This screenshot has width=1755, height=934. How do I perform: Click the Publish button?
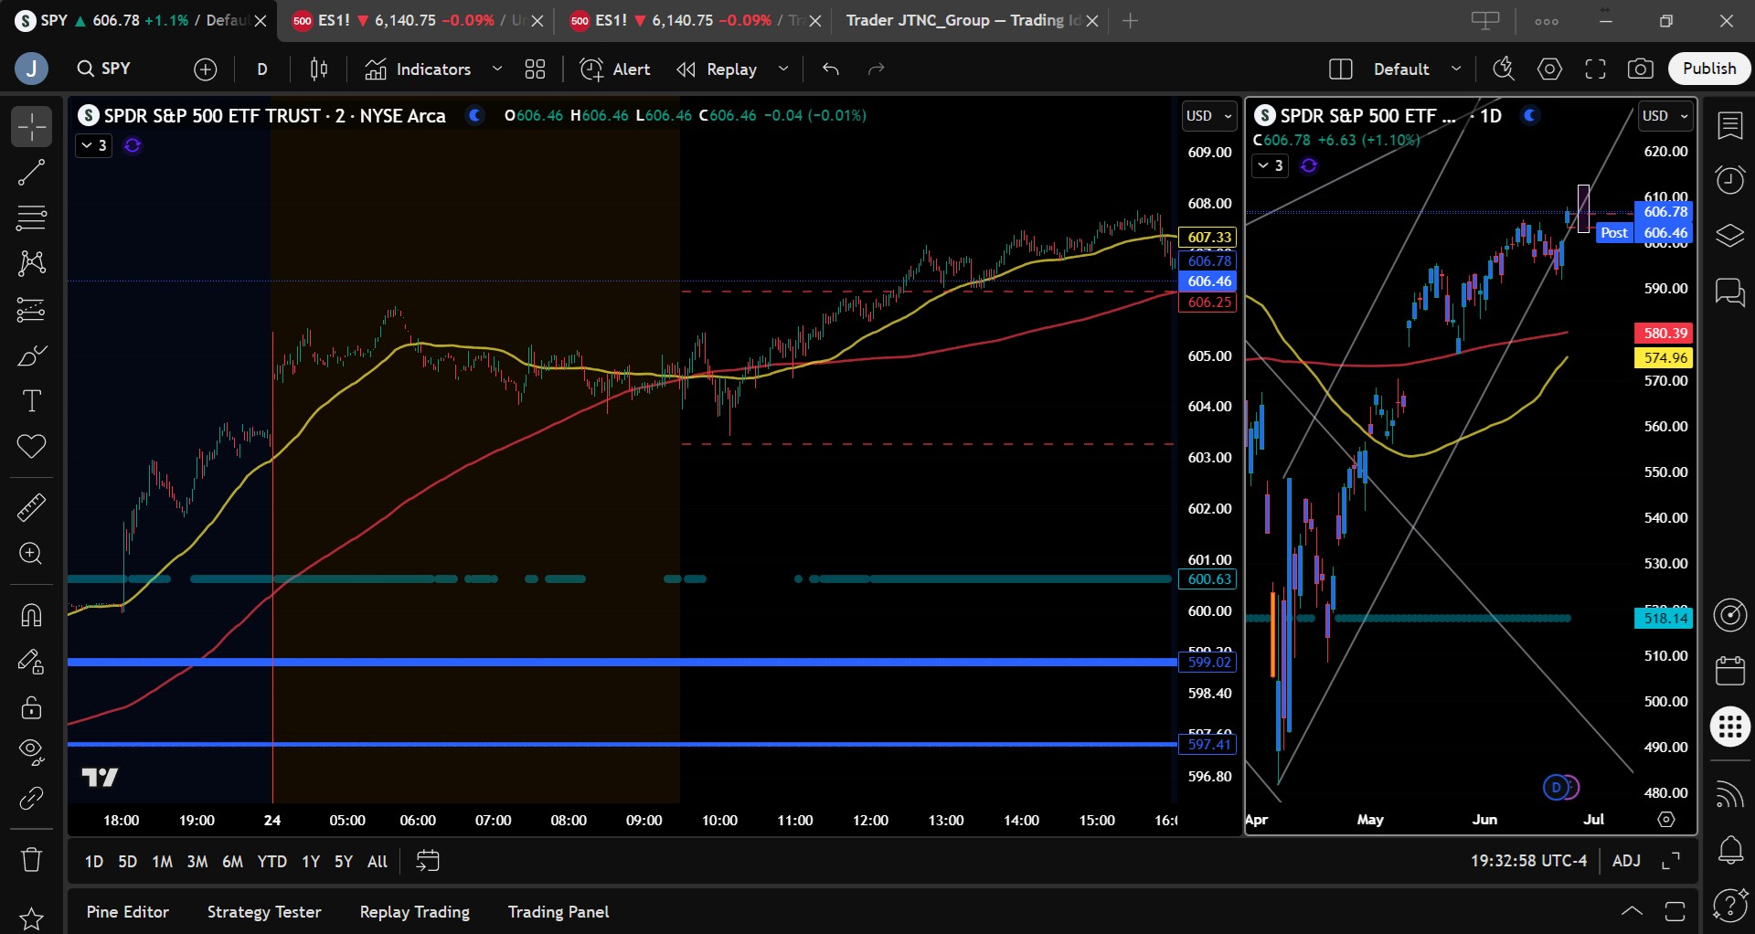pos(1709,69)
